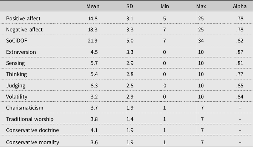Click the Volatility row label
Screen dimensions: 253x147
tap(17, 96)
